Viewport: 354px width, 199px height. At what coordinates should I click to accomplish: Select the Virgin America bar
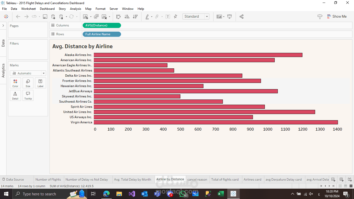(216, 122)
